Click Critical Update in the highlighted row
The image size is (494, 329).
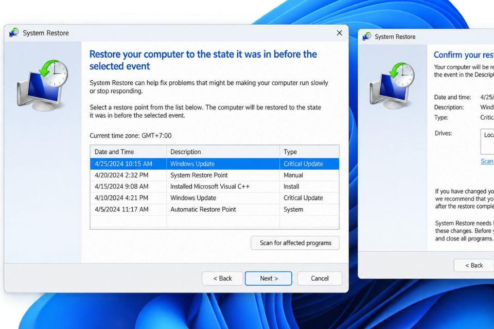[x=303, y=163]
